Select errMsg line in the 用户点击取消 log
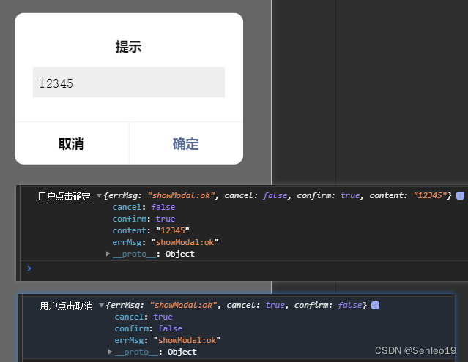Viewport: 468px width, 362px height. pos(168,340)
